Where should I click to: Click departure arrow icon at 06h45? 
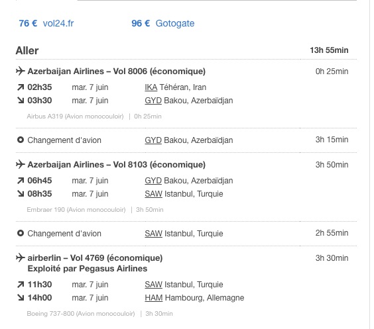[21, 181]
